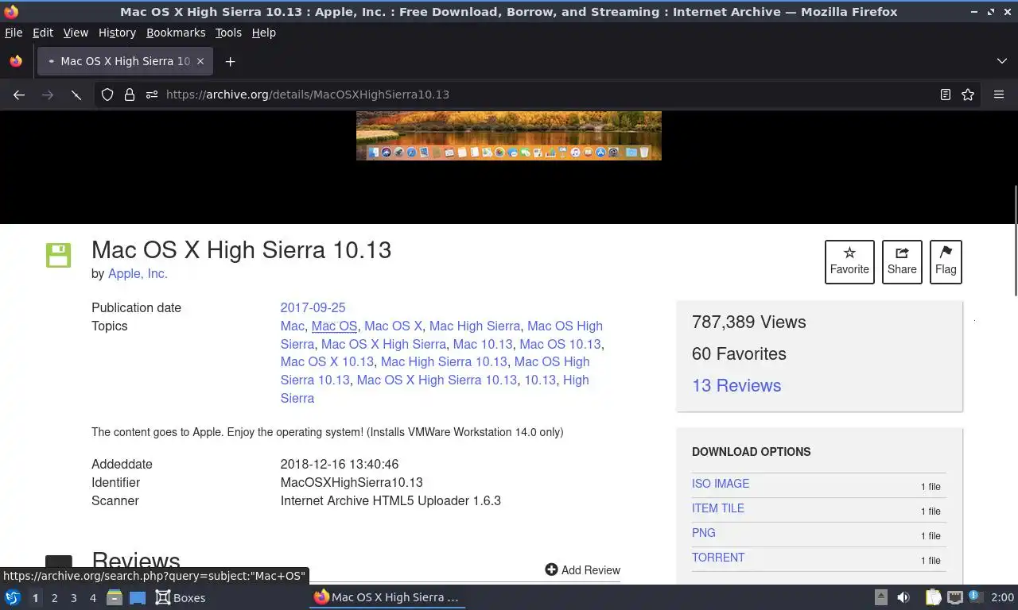Open tracking protection shield icon

click(x=107, y=95)
